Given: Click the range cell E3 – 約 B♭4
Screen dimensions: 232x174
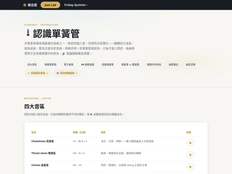Looking at the screenshot, I should pos(80,141).
